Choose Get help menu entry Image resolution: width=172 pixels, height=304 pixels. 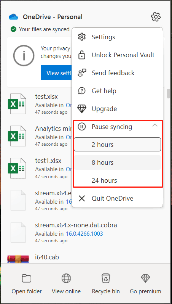[x=117, y=91]
